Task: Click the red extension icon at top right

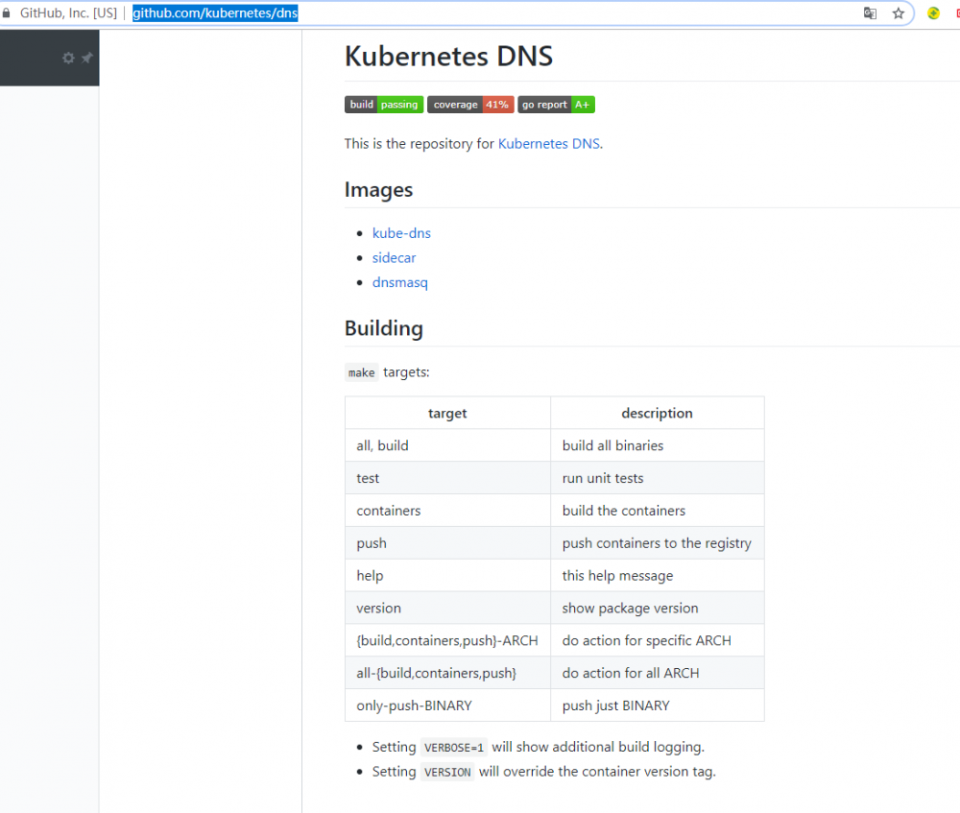Action: click(958, 12)
